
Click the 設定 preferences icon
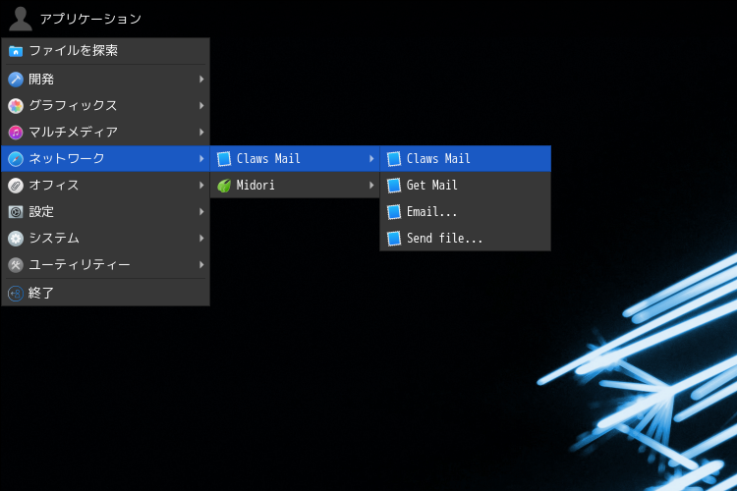pyautogui.click(x=16, y=212)
